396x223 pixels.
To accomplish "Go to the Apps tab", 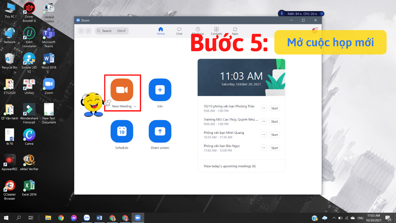I will point(235,31).
